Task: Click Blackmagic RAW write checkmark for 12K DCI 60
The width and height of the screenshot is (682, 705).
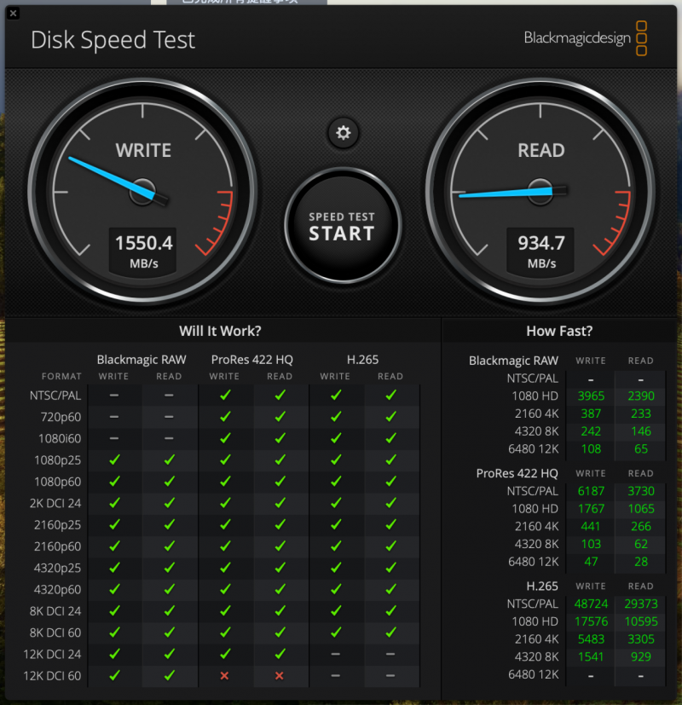Action: click(114, 675)
